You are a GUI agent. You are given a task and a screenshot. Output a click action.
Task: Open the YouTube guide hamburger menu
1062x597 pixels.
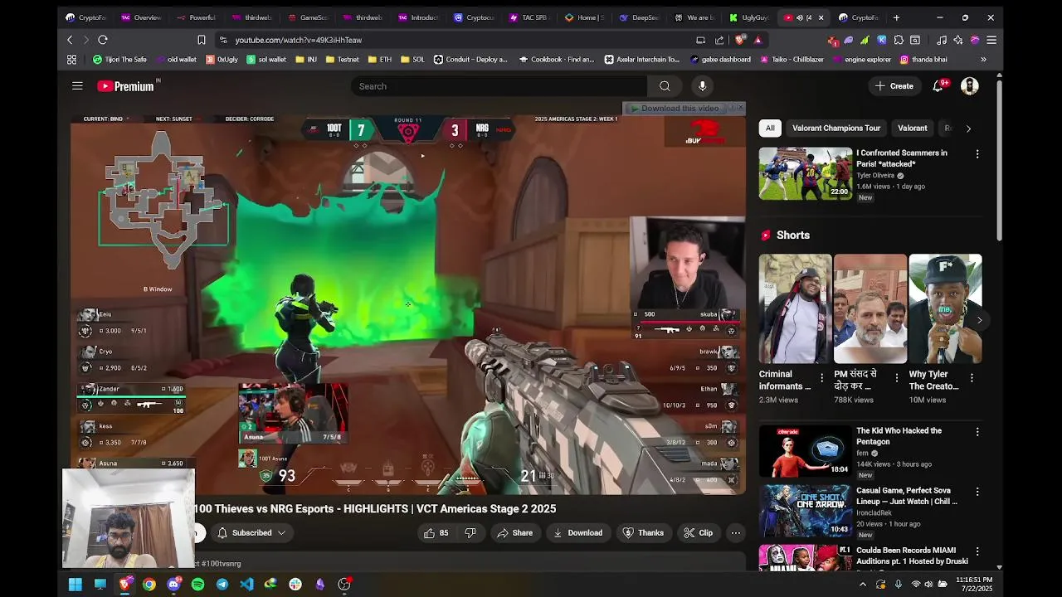77,86
